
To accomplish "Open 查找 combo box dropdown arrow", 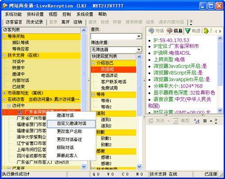I will [139, 36].
